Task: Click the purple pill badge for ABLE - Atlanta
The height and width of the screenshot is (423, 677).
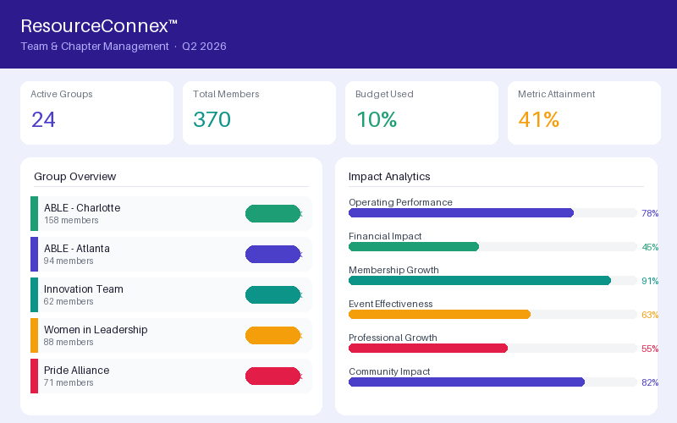Action: pyautogui.click(x=272, y=255)
